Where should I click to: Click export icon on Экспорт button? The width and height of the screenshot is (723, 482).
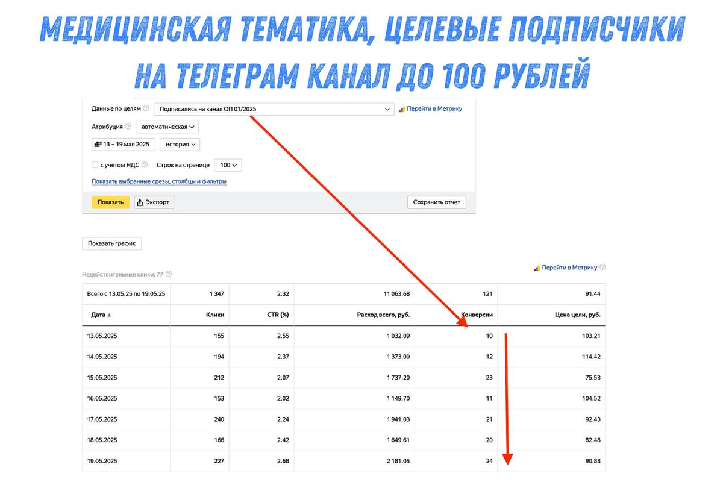pyautogui.click(x=140, y=202)
